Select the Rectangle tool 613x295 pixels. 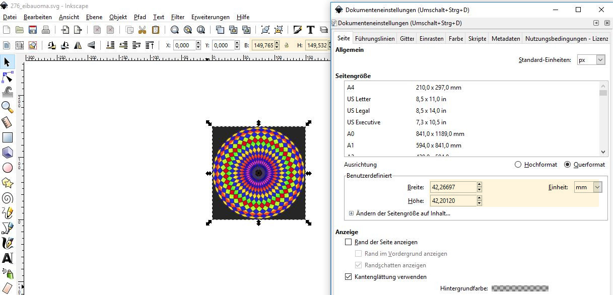(x=8, y=137)
